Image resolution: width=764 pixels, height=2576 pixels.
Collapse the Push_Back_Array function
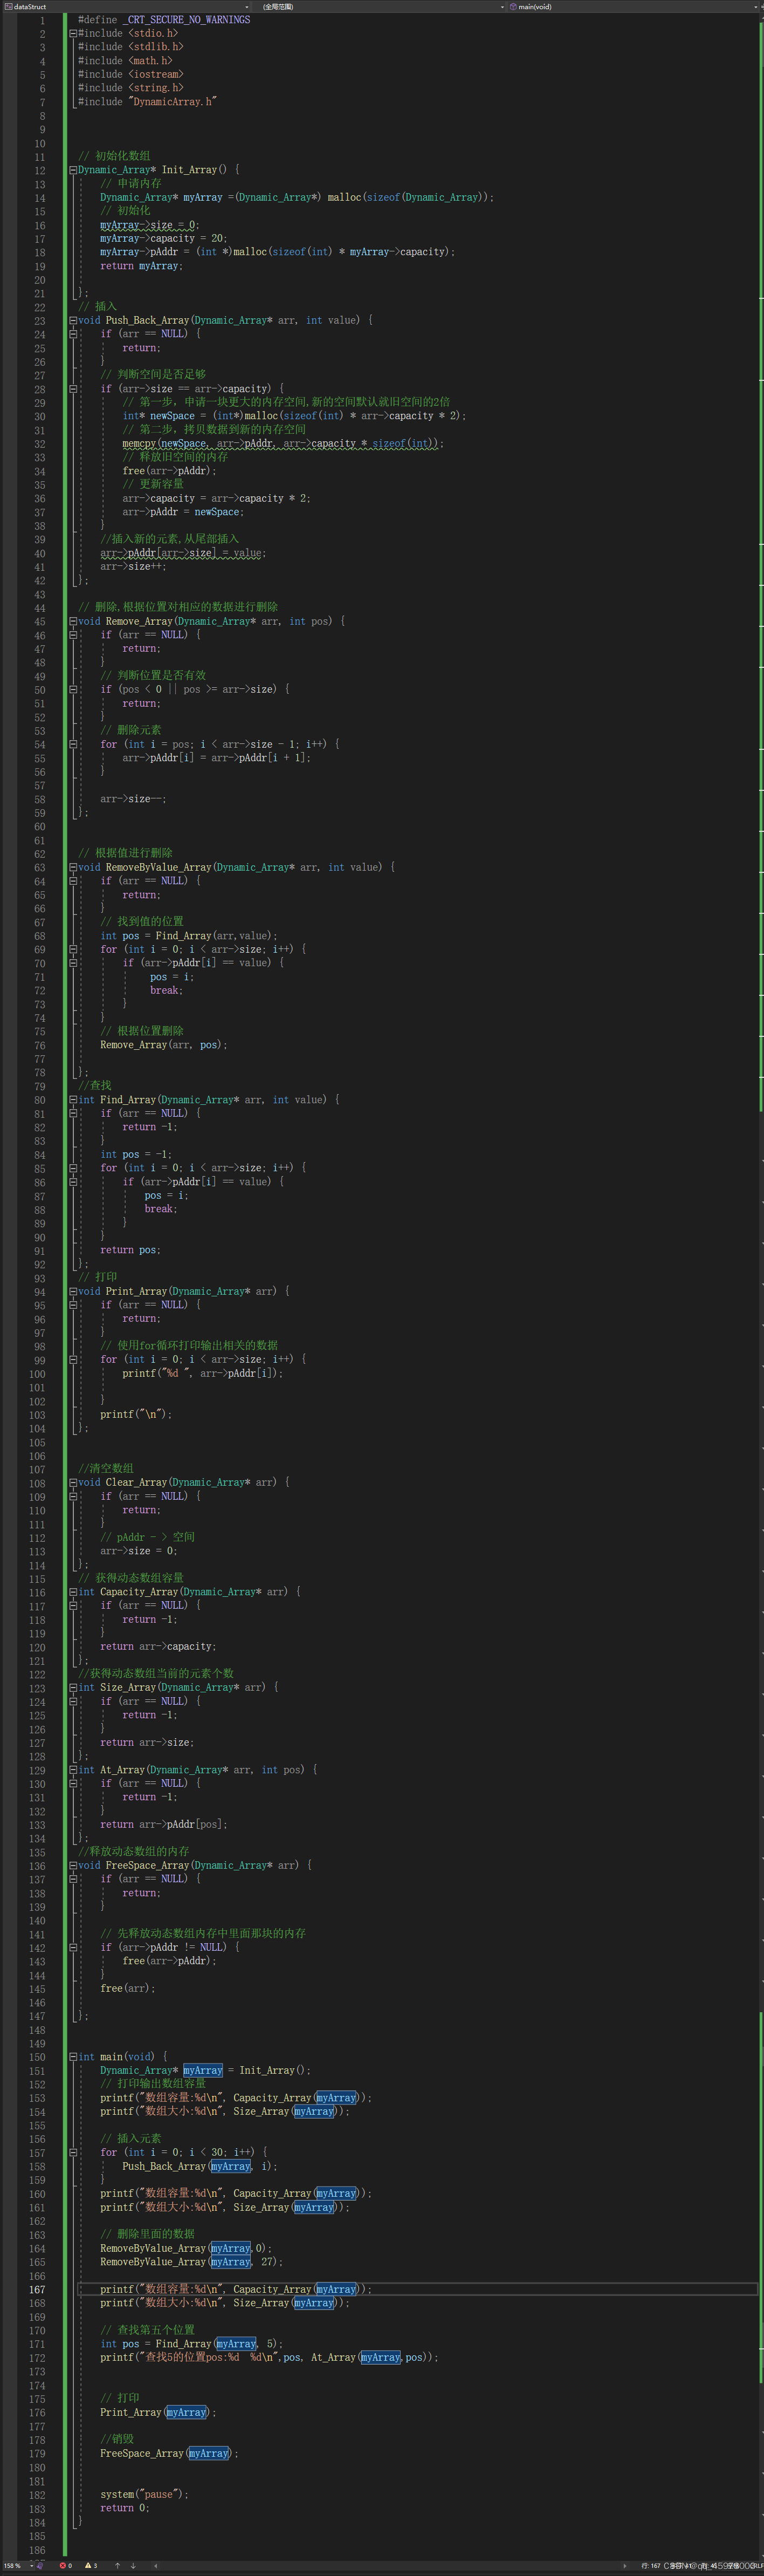[73, 321]
